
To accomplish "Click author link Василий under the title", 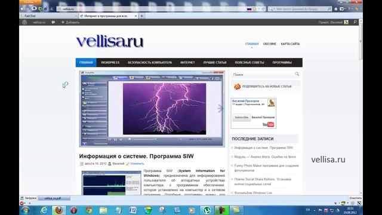I will point(118,164).
